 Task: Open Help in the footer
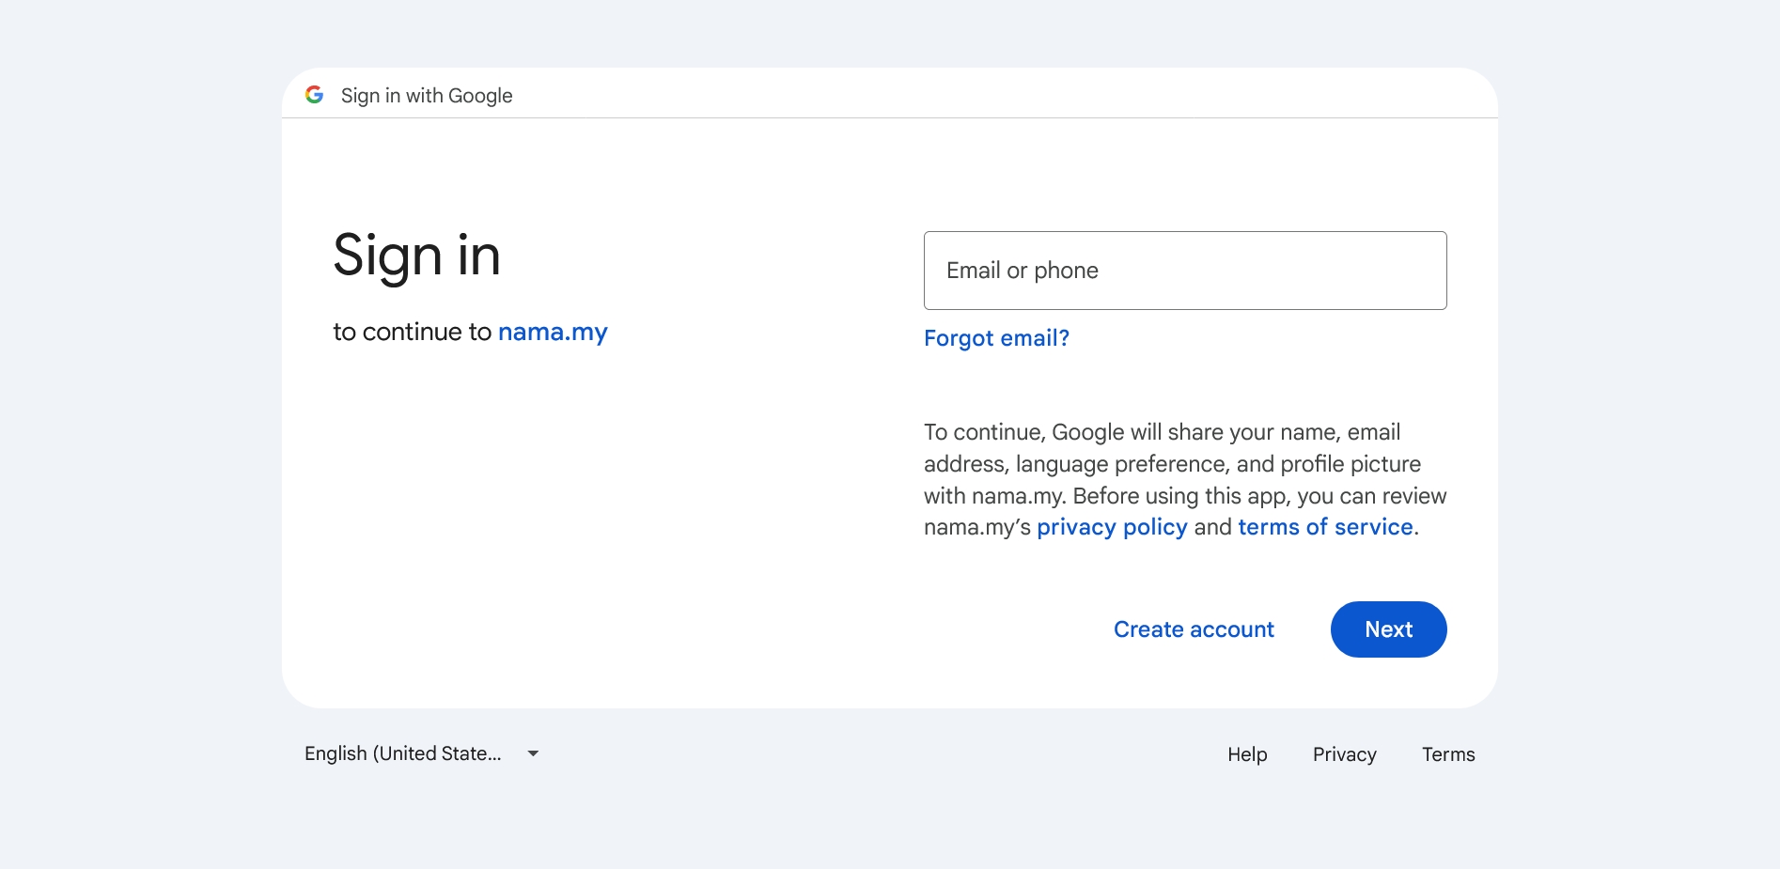point(1247,754)
